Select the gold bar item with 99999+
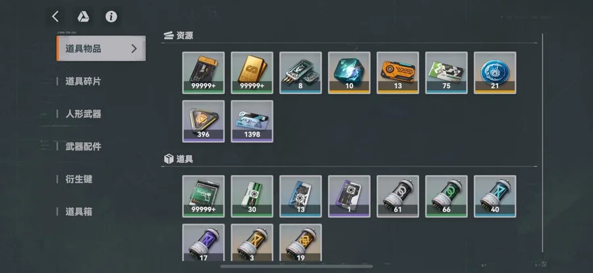 tap(252, 73)
